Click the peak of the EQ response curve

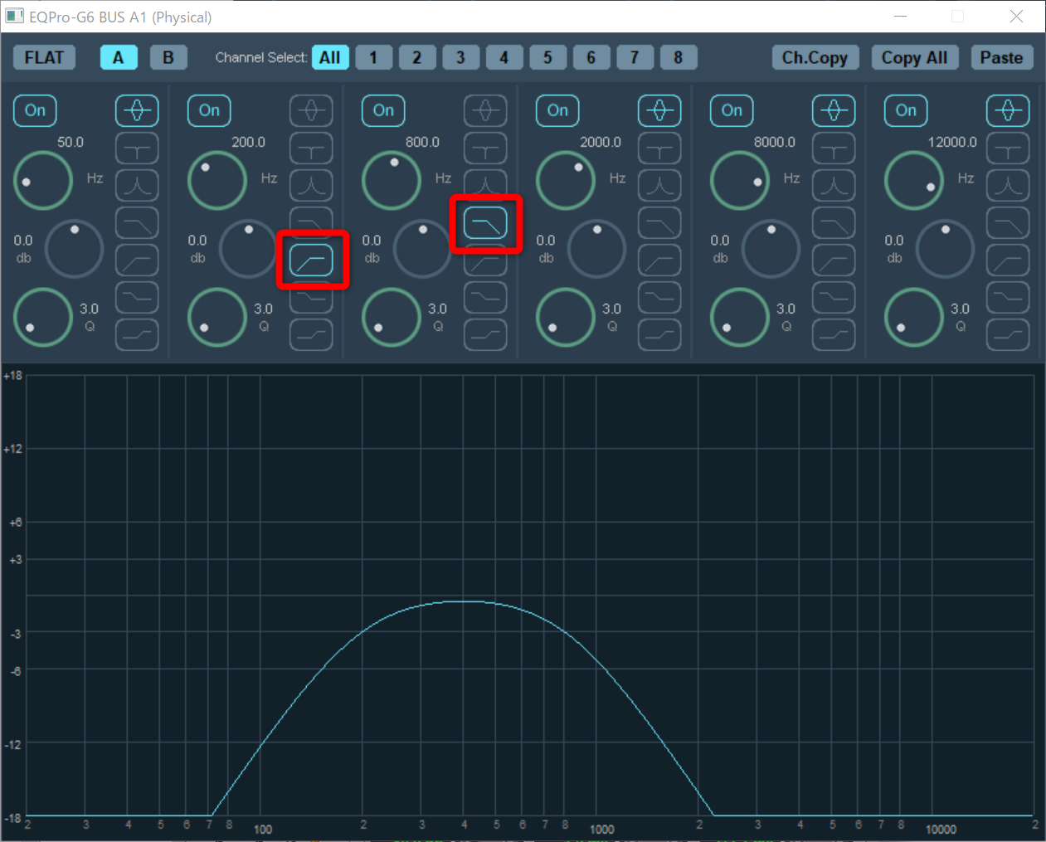[x=465, y=601]
